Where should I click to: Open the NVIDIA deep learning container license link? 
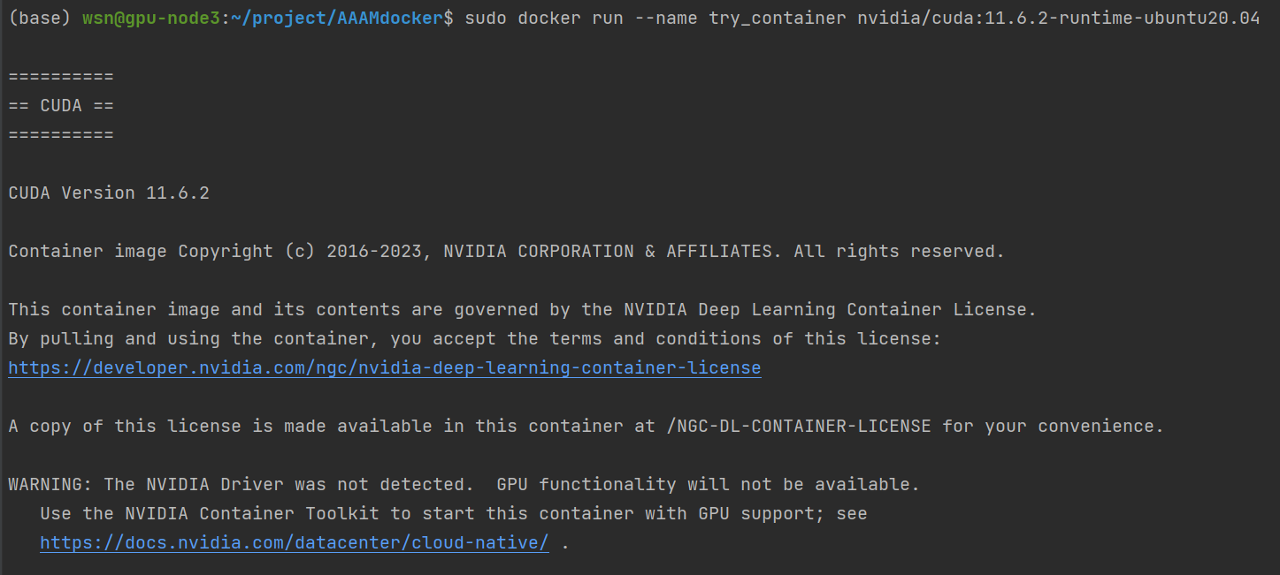[x=384, y=367]
